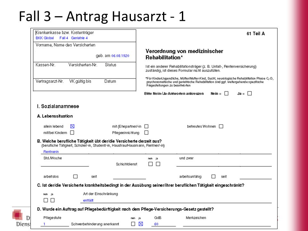The image size is (308, 231).
Task: Toggle the checked 'ja' box for Schwerbehinderung anerkannt
Action: [141, 224]
